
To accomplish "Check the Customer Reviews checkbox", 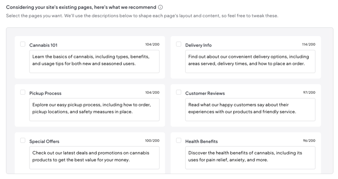I will 178,92.
